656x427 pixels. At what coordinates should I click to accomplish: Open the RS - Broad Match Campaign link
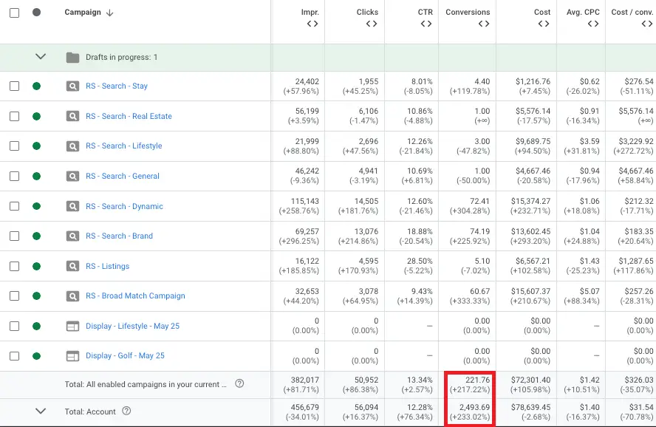point(135,296)
